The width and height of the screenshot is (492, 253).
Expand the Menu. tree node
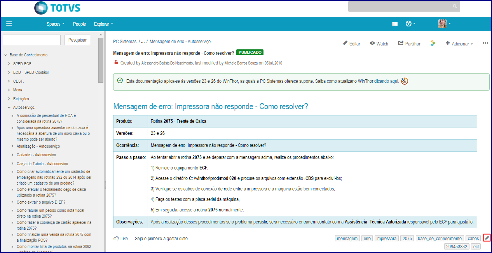[9, 90]
